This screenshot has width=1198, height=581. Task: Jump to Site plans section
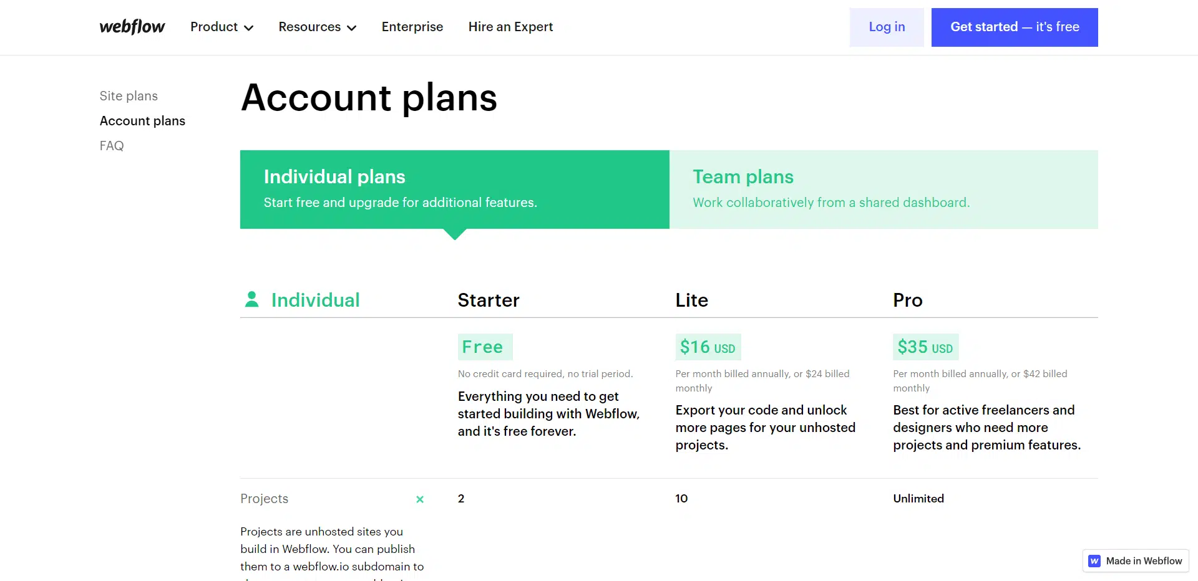point(129,96)
